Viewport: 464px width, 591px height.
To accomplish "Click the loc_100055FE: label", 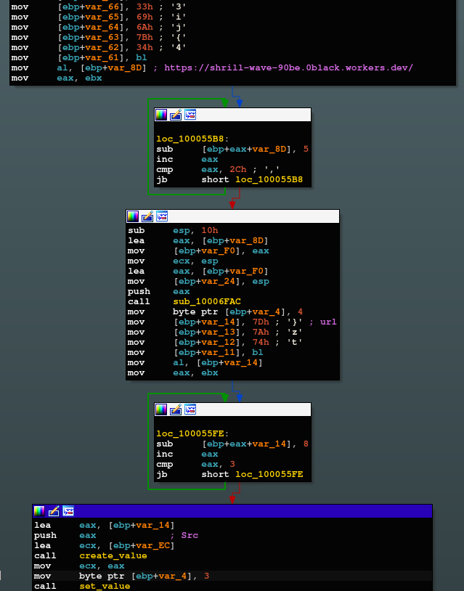I will (x=192, y=433).
